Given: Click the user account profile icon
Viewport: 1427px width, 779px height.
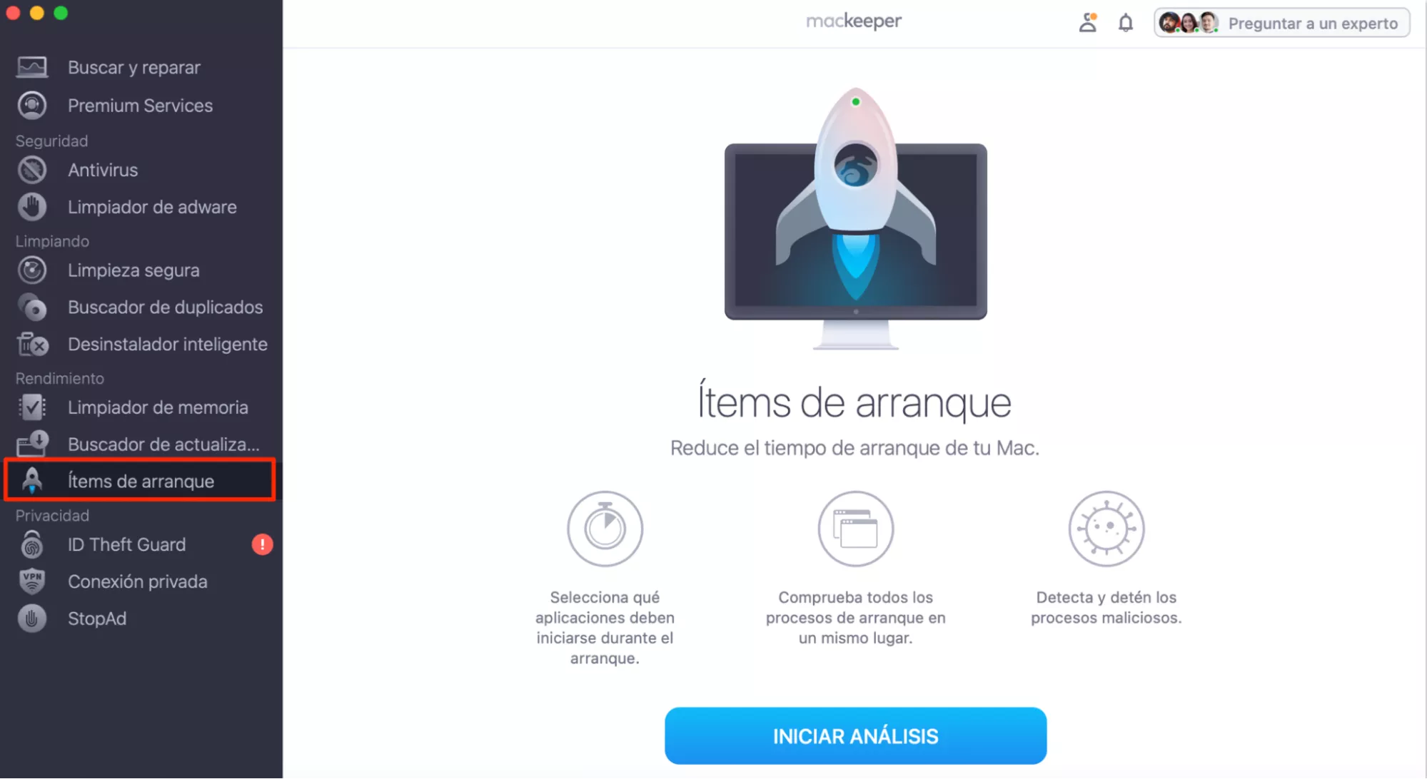Looking at the screenshot, I should (x=1087, y=23).
